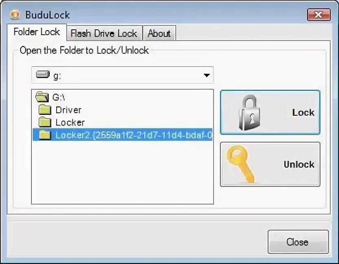Select the Folder Lock tab

tap(37, 32)
